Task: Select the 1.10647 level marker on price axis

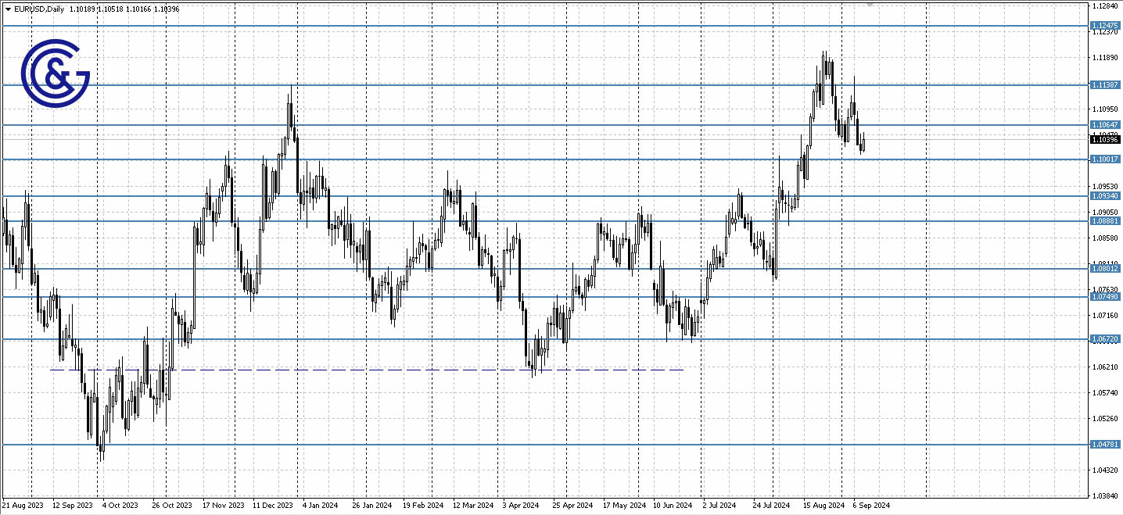Action: pyautogui.click(x=1106, y=124)
